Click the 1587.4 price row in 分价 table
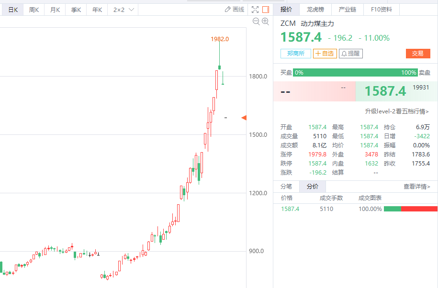 click(x=290, y=209)
